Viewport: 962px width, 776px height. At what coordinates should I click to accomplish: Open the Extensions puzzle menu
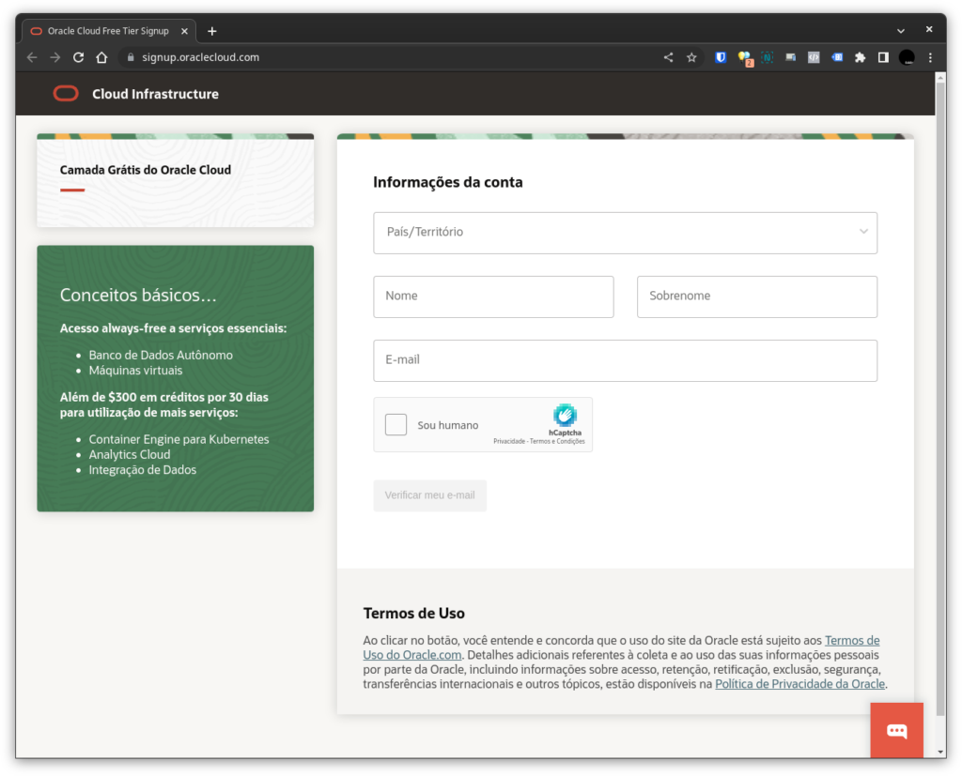(x=861, y=57)
